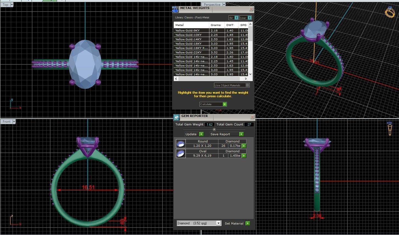Click the green arrow beside Calculate
Image resolution: width=399 pixels, height=235 pixels.
(225, 104)
